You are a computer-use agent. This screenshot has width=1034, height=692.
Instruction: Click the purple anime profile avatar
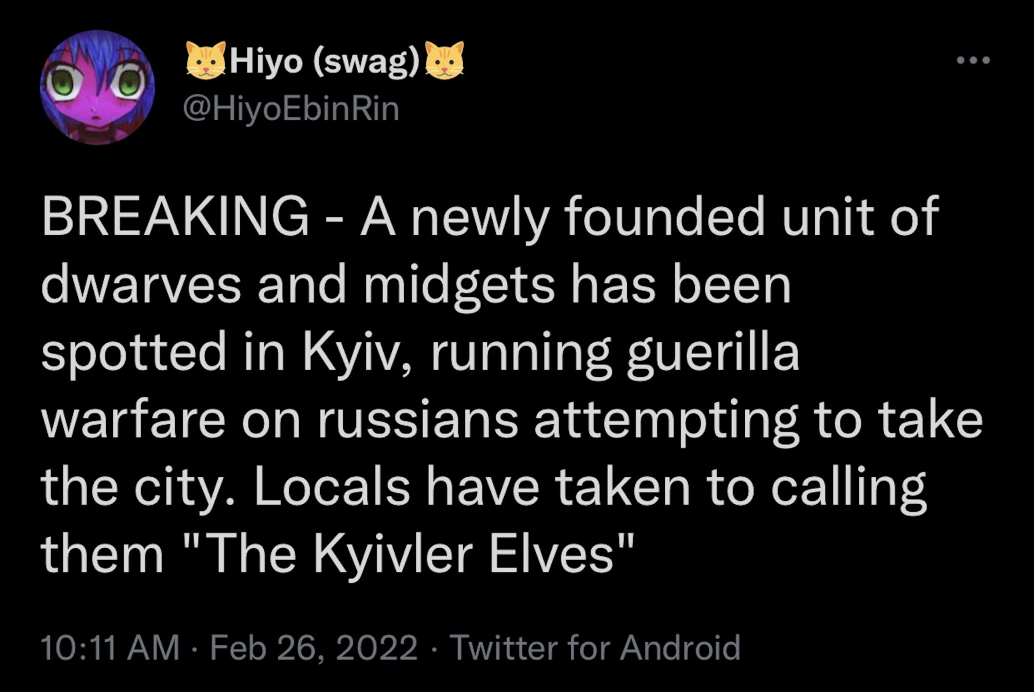tap(97, 87)
